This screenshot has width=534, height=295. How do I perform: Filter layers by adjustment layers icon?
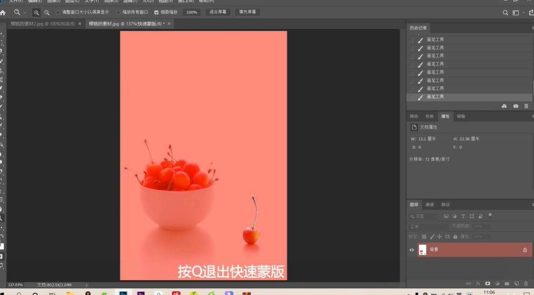pos(454,217)
